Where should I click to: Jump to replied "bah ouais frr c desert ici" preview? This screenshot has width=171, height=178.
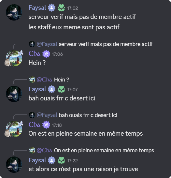(88, 115)
